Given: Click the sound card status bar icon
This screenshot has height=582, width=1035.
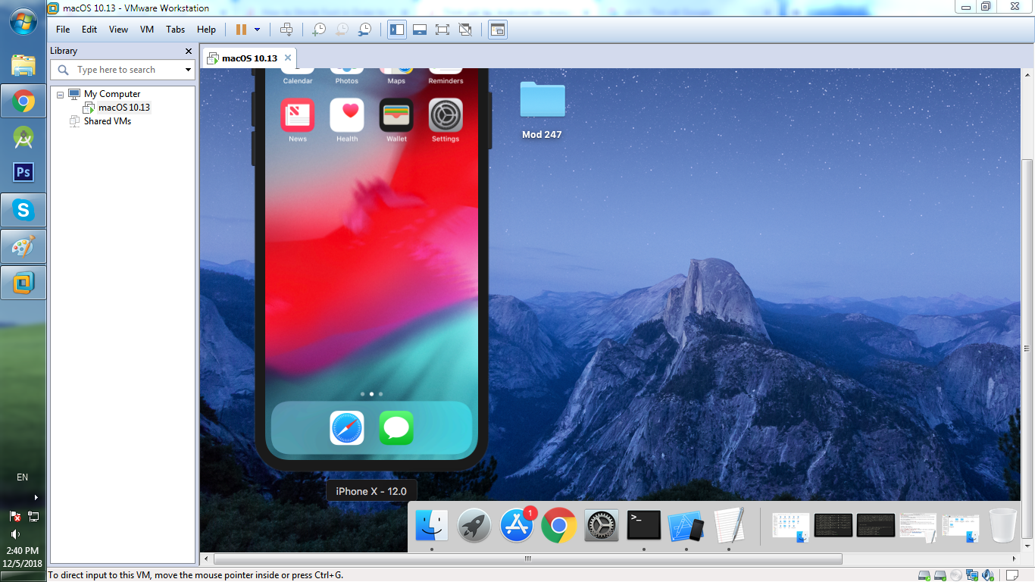Looking at the screenshot, I should tap(990, 575).
